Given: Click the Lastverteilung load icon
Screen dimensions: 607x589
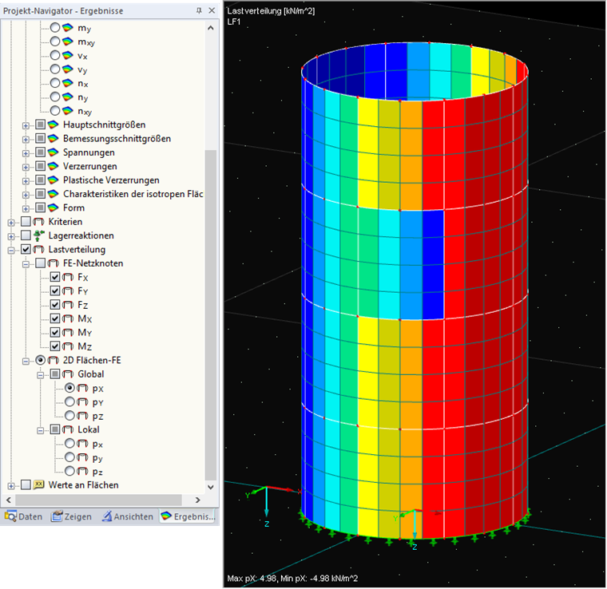Looking at the screenshot, I should [x=40, y=250].
